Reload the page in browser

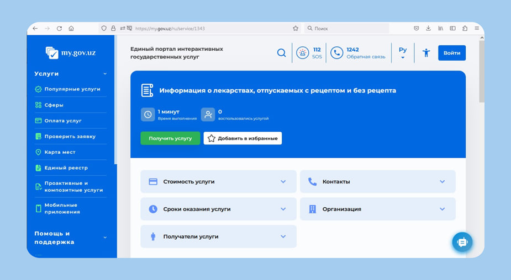tap(59, 29)
